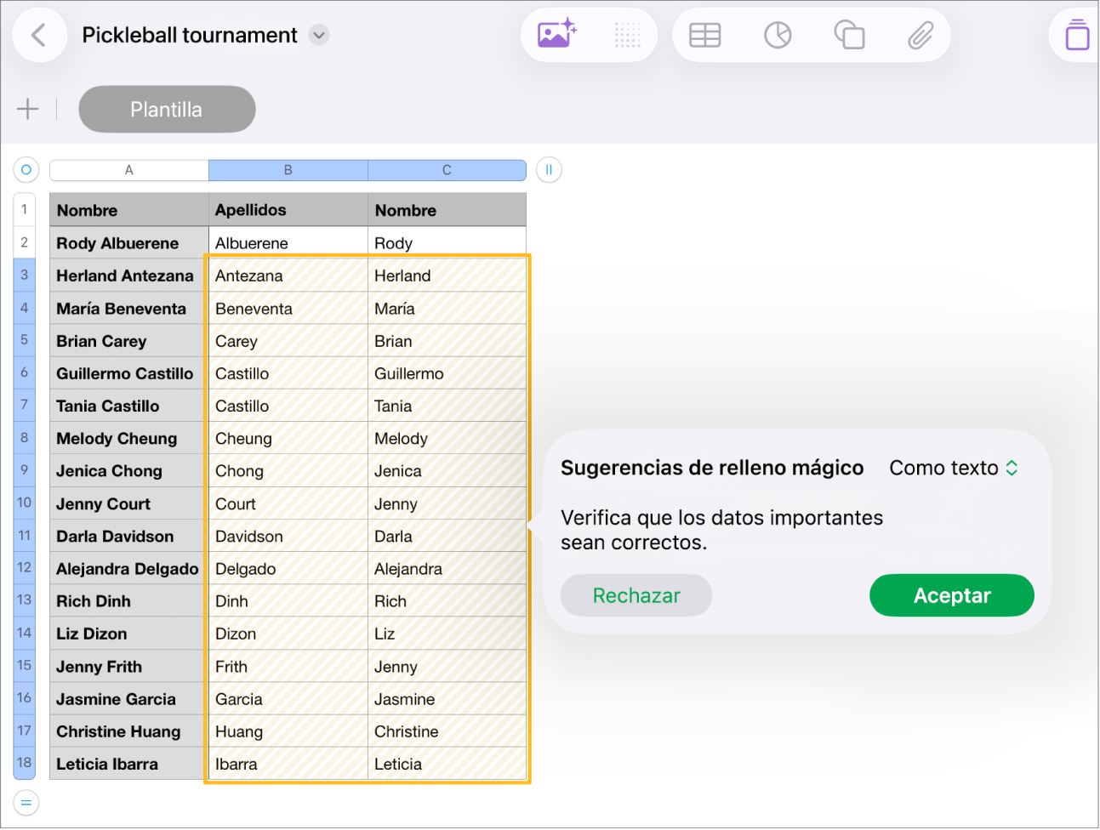Select the Court cell
1100x830 pixels.
[288, 503]
